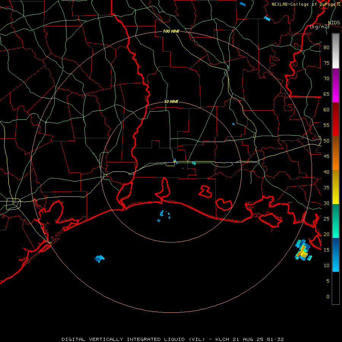Select the black segment of color scale
342x342 pixels.
336,288
